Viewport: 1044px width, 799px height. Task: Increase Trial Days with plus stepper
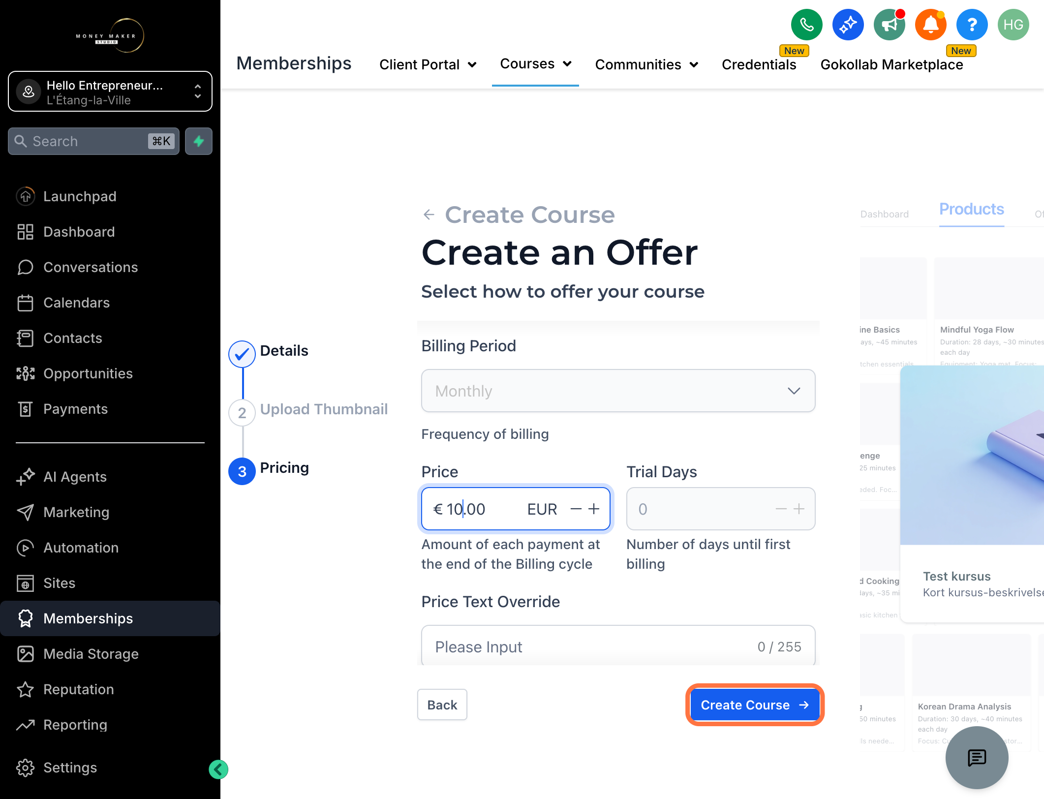[799, 509]
